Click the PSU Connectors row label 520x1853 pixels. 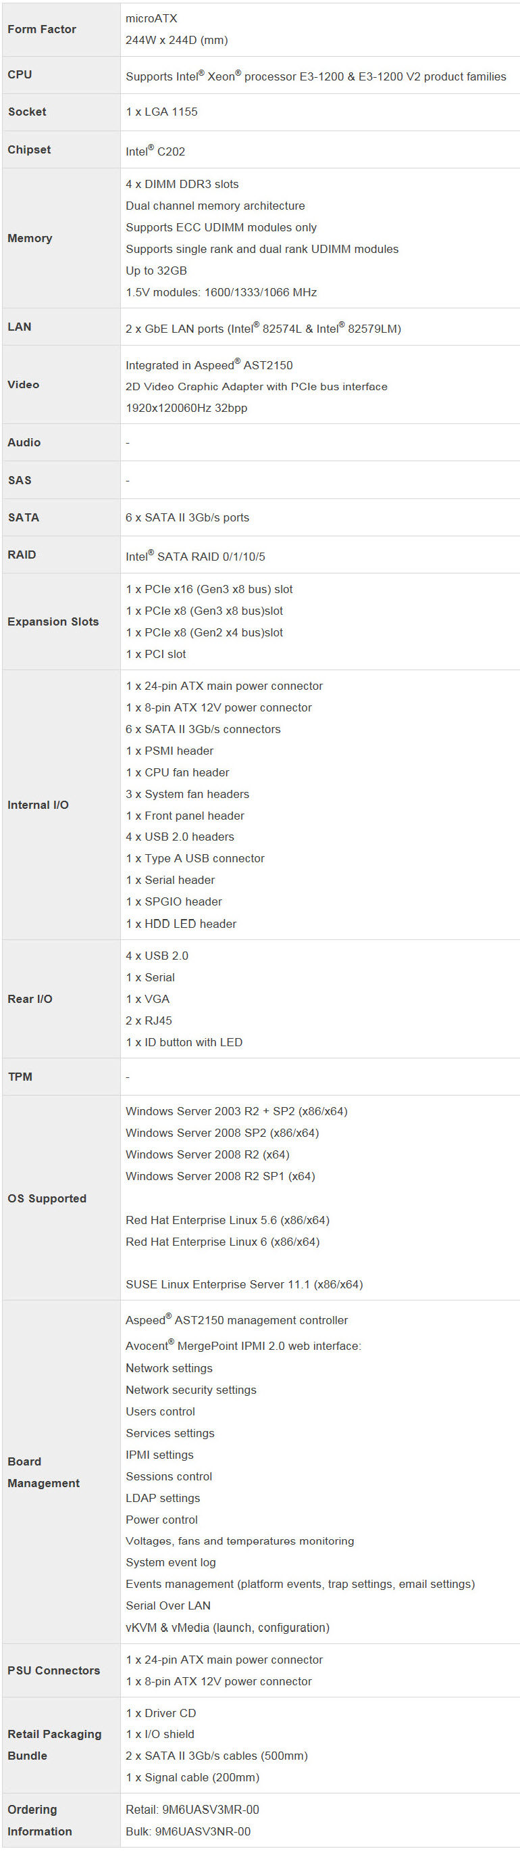click(x=54, y=1670)
